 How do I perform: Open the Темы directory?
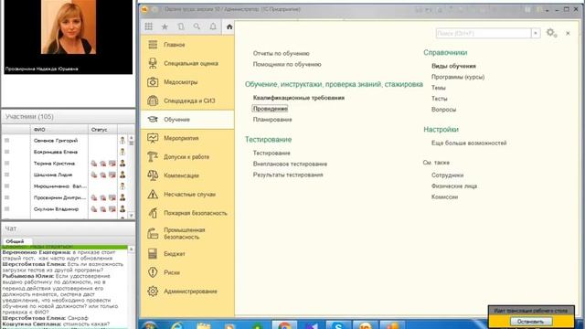point(439,88)
